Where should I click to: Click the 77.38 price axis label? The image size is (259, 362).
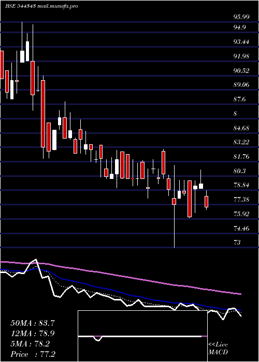241,200
